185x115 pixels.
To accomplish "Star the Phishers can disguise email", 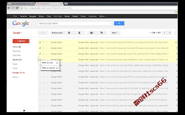I will (44, 42).
